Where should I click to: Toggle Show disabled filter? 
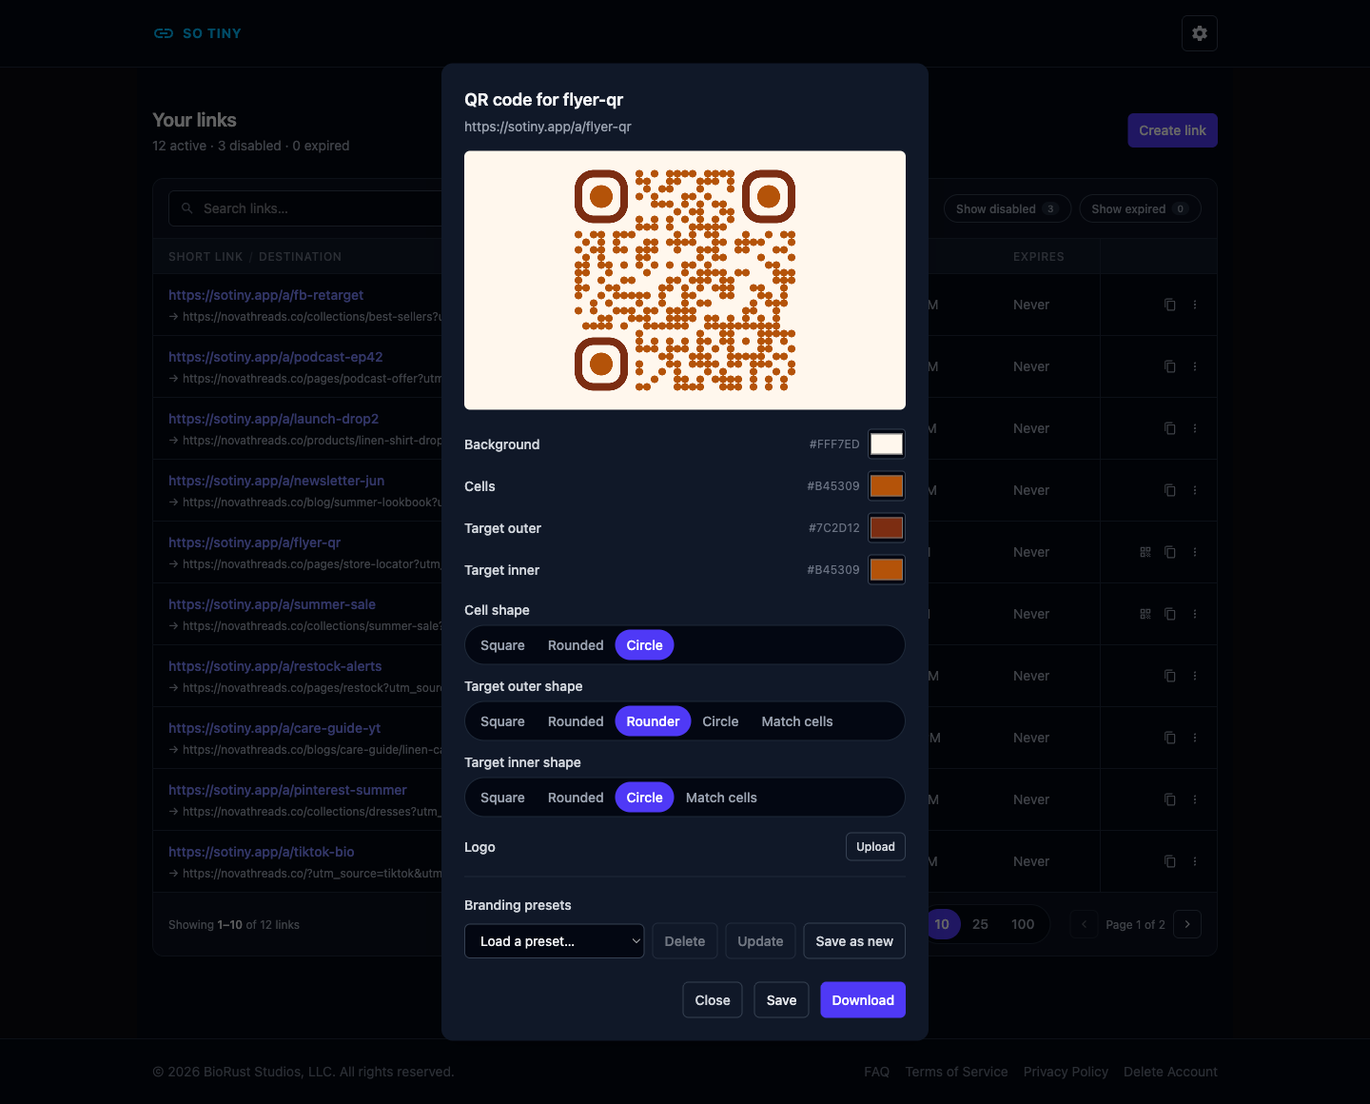1008,208
